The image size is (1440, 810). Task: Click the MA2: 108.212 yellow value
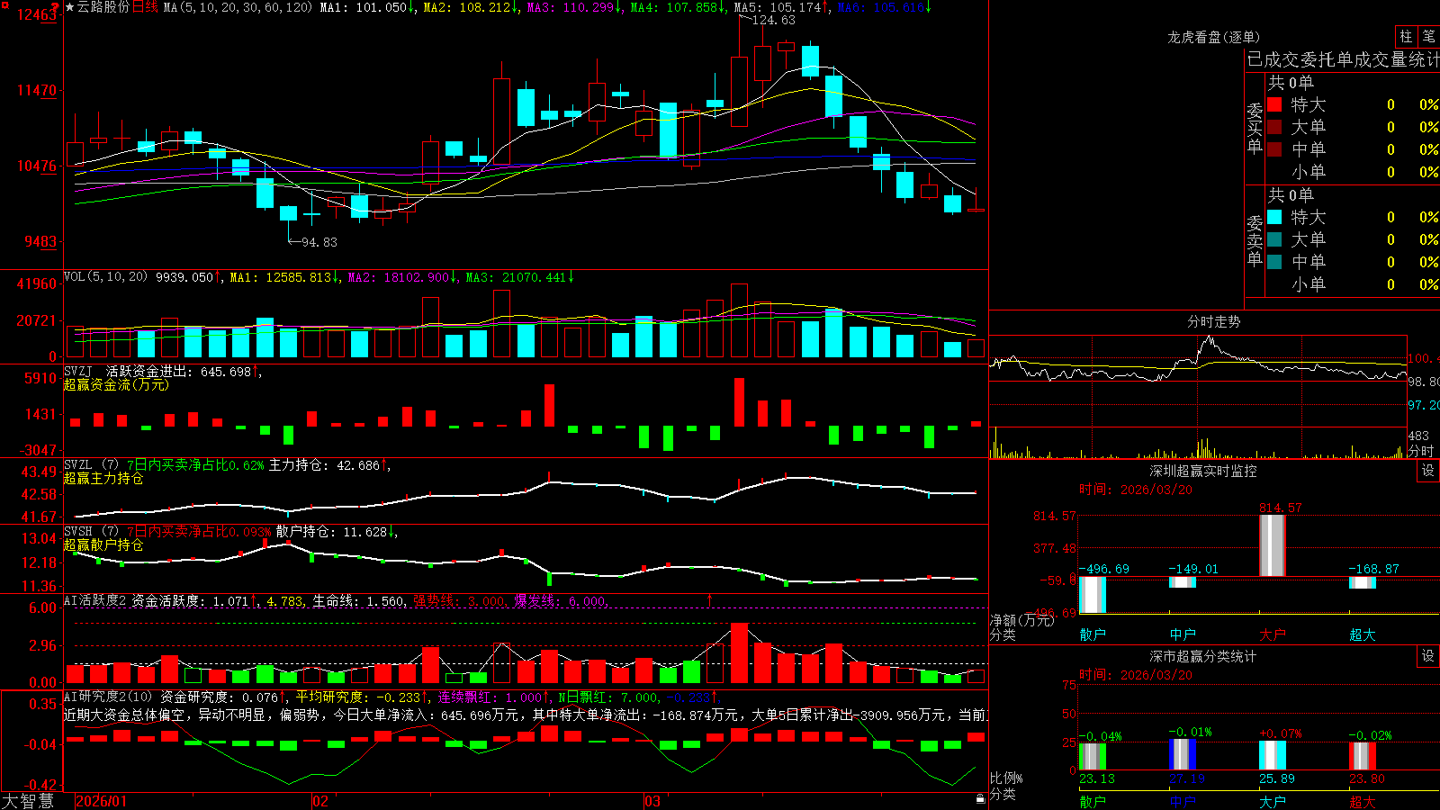(x=470, y=7)
